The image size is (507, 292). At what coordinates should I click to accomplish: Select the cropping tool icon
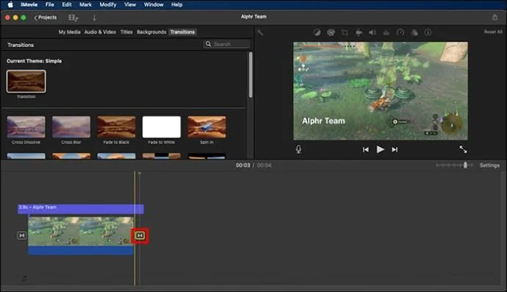point(345,32)
